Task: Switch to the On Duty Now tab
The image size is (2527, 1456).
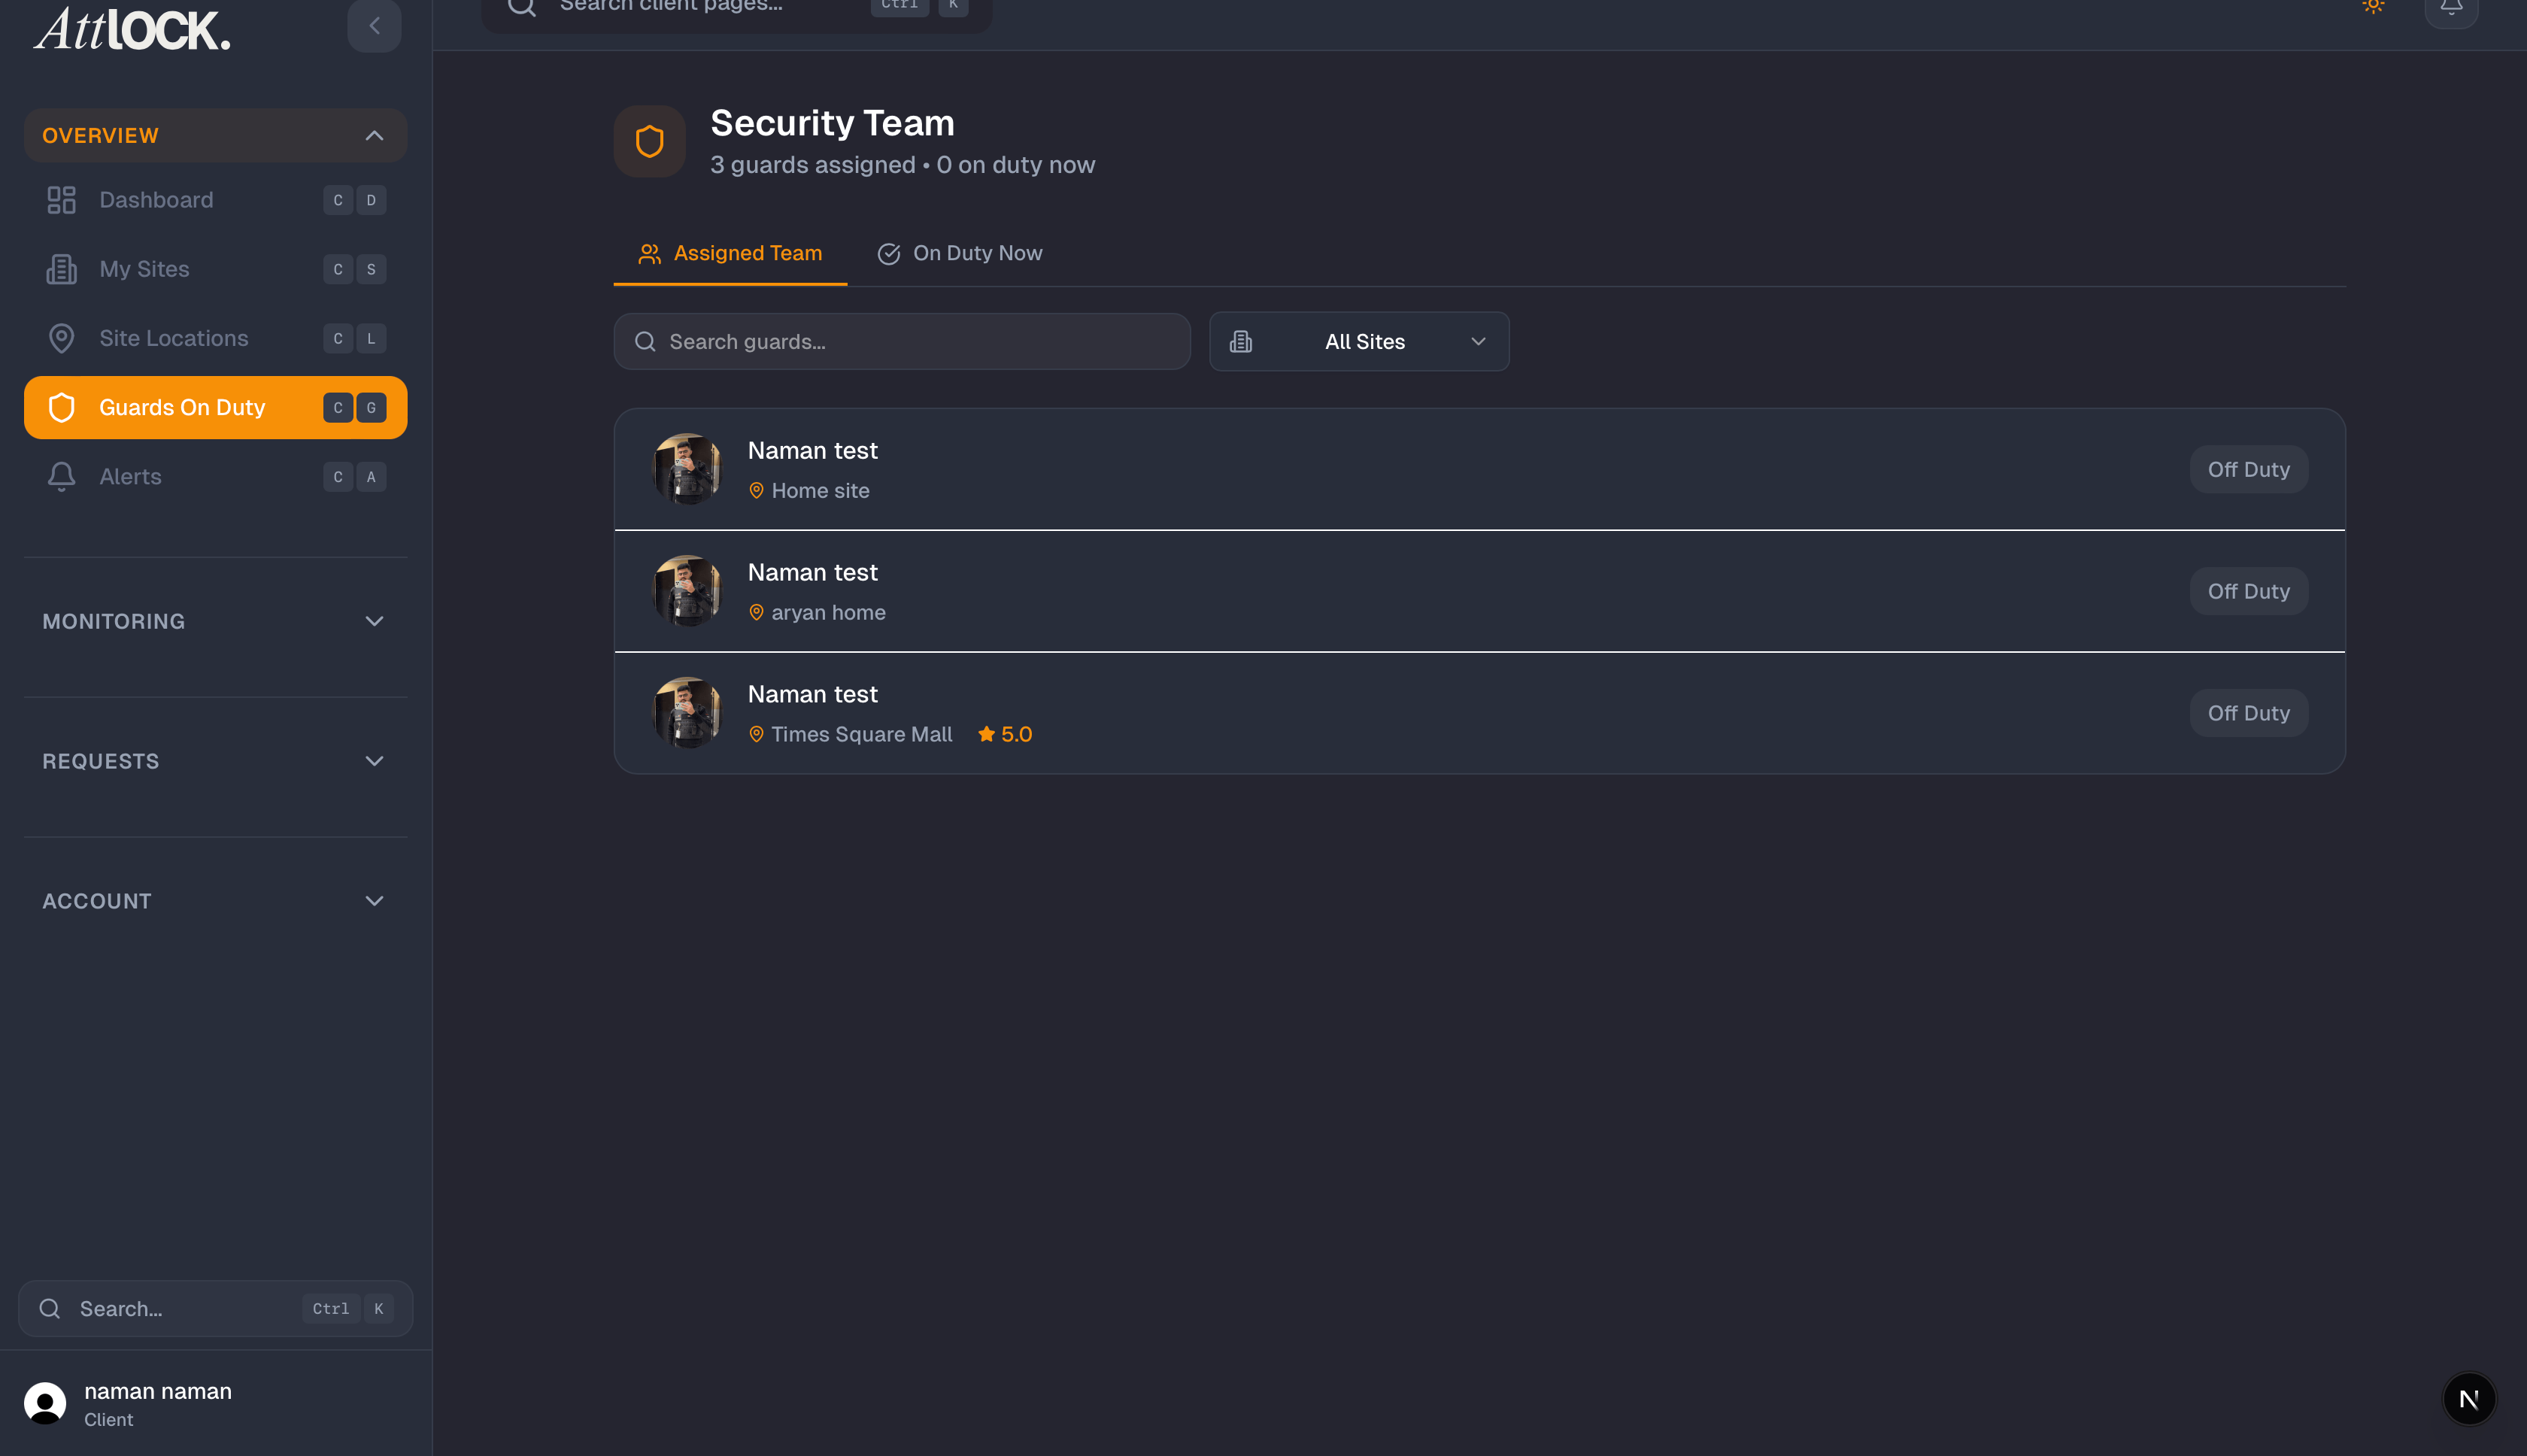Action: tap(960, 254)
